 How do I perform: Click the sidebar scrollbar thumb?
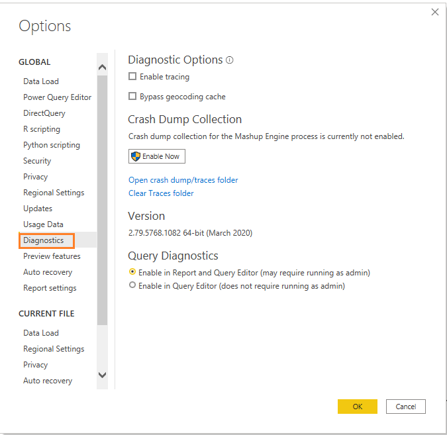[x=102, y=200]
